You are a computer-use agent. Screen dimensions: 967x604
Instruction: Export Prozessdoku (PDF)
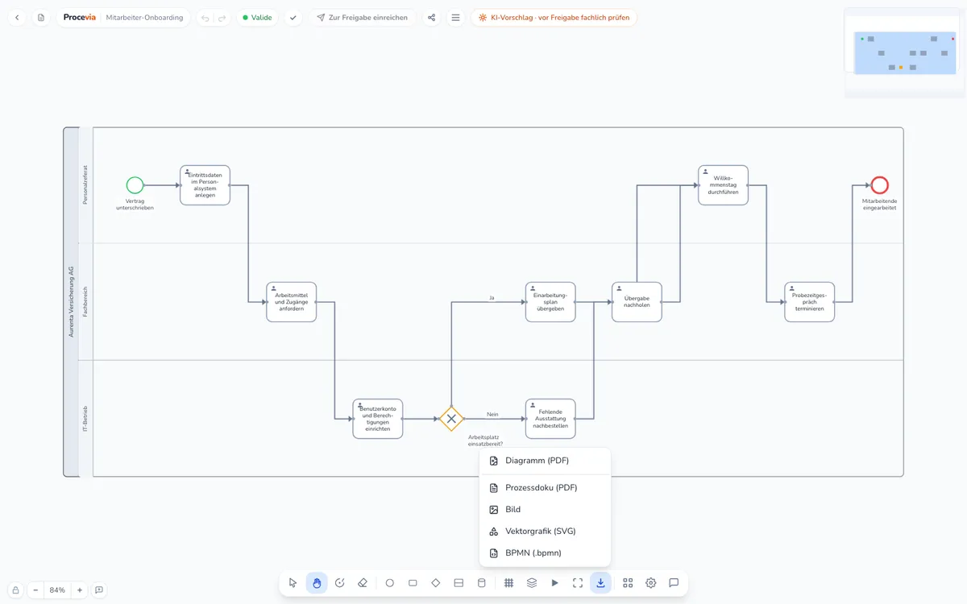545,488
